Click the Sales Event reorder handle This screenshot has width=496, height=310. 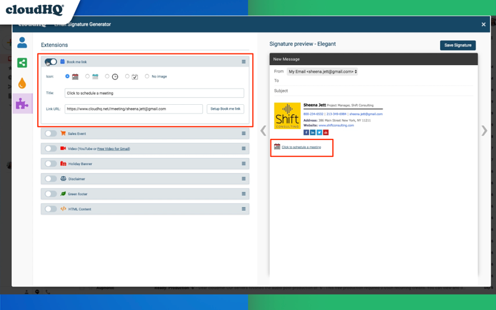[244, 133]
